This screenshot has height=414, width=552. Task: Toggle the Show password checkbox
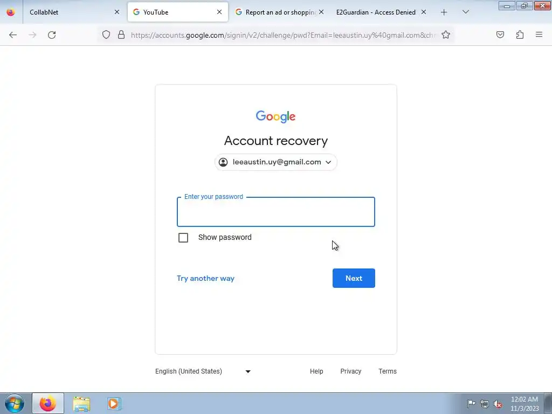pos(183,238)
